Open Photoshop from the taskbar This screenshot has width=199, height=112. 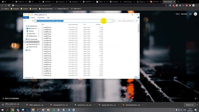pos(28,110)
